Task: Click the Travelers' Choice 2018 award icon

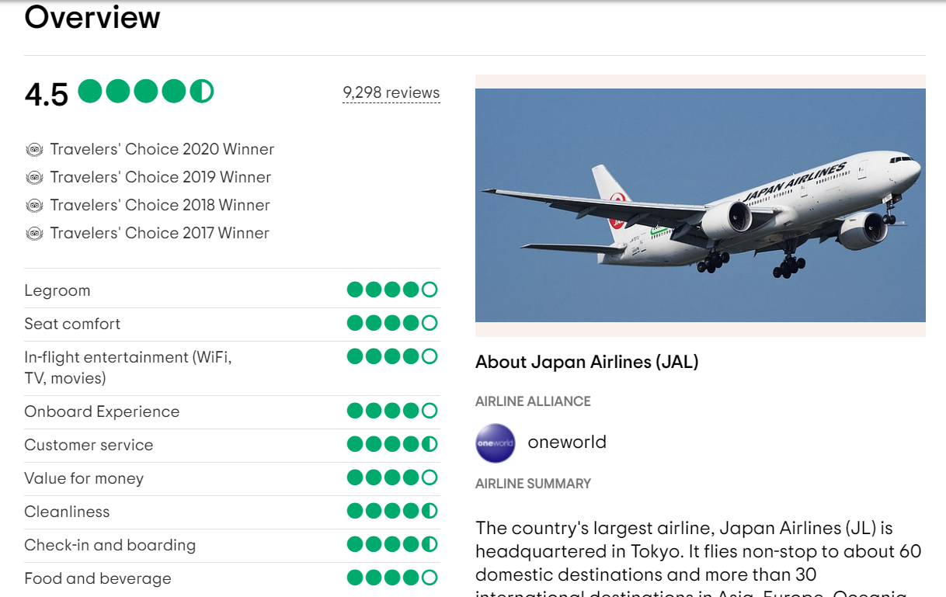Action: coord(34,205)
